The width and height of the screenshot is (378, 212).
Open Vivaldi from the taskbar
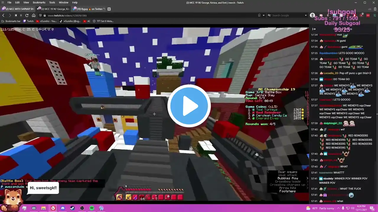tap(53, 208)
